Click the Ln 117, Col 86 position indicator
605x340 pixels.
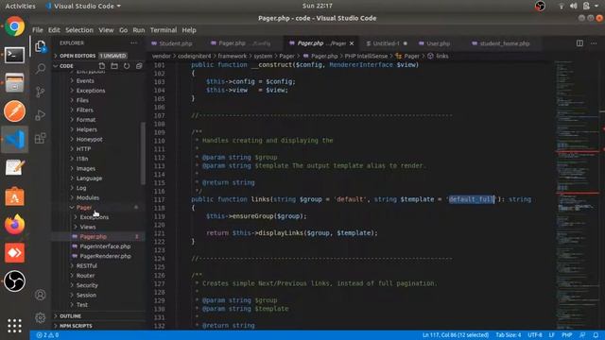tap(456, 335)
